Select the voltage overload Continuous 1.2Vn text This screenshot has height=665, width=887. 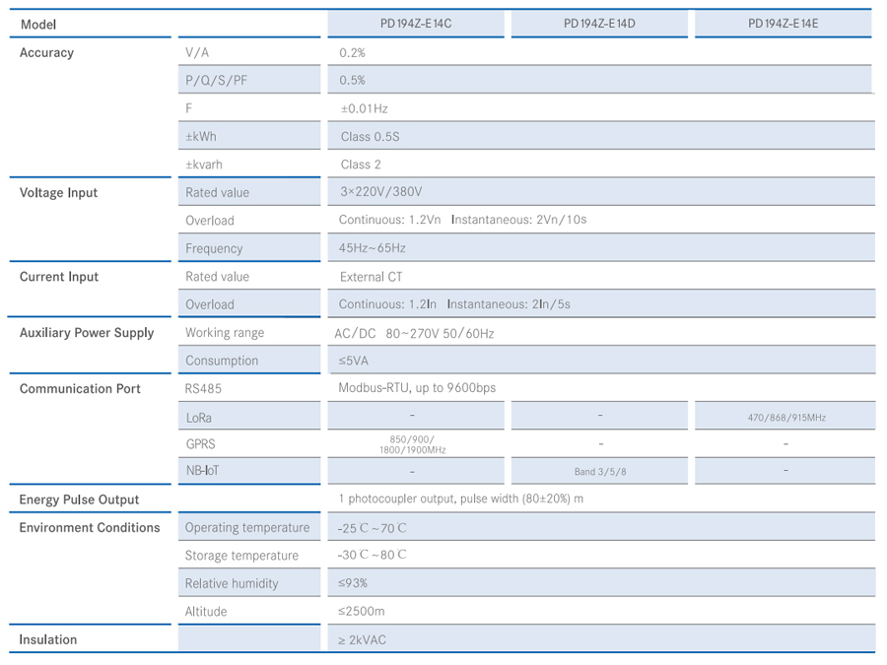[389, 220]
